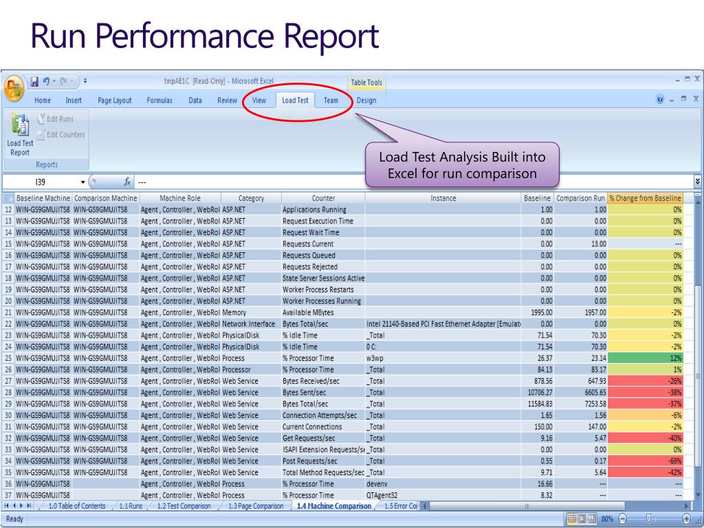Open the Insert ribbon tab
The image size is (704, 528).
pos(74,100)
